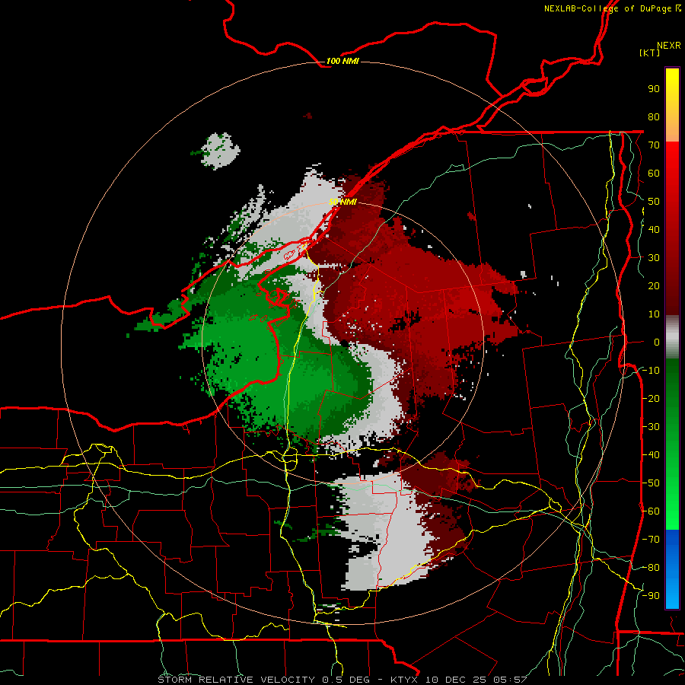Viewport: 685px width, 685px height.
Task: Click the 30 value on velocity scale
Action: click(x=654, y=258)
